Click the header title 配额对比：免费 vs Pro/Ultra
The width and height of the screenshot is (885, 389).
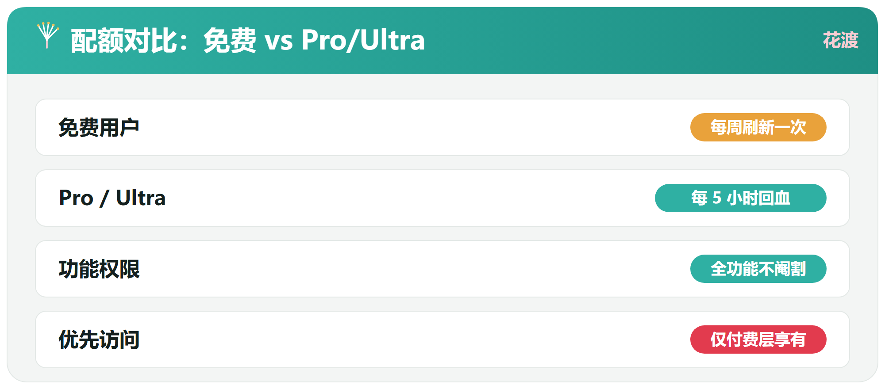pos(248,40)
